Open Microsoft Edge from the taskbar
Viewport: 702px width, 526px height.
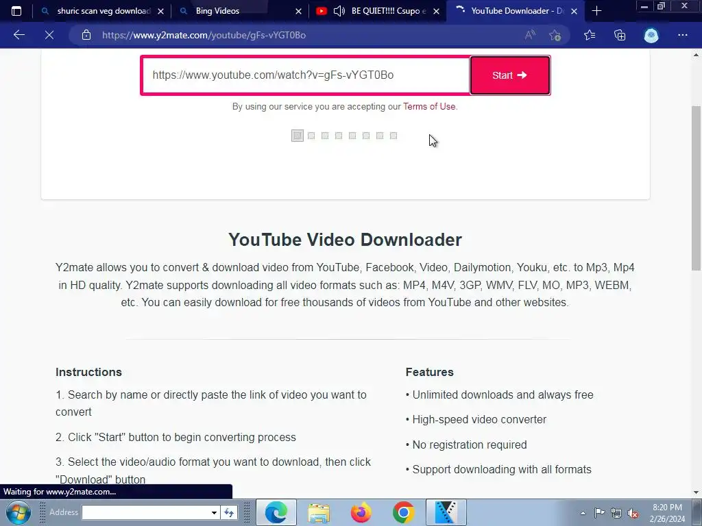(x=276, y=512)
